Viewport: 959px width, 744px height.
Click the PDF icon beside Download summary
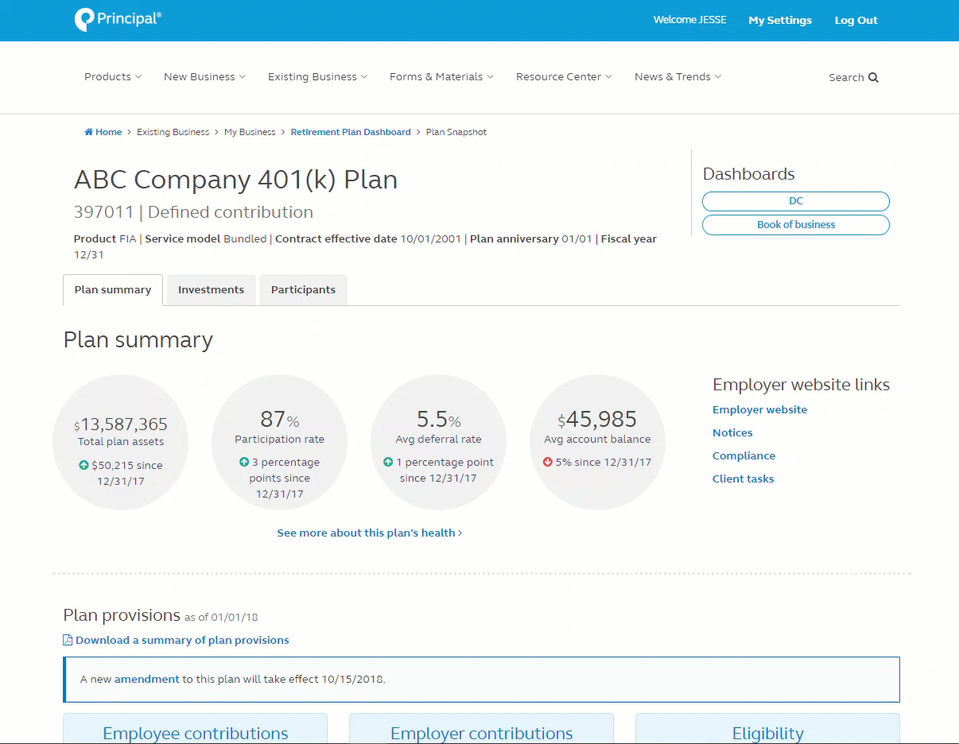click(68, 640)
